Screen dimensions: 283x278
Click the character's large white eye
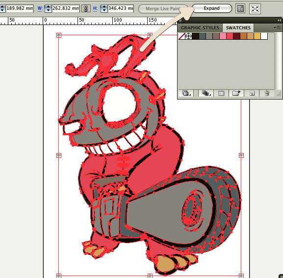coord(120,104)
